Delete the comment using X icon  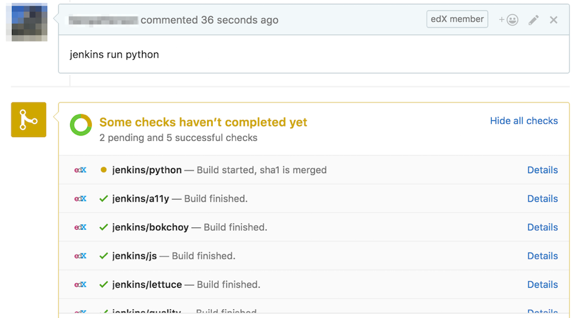pyautogui.click(x=554, y=20)
